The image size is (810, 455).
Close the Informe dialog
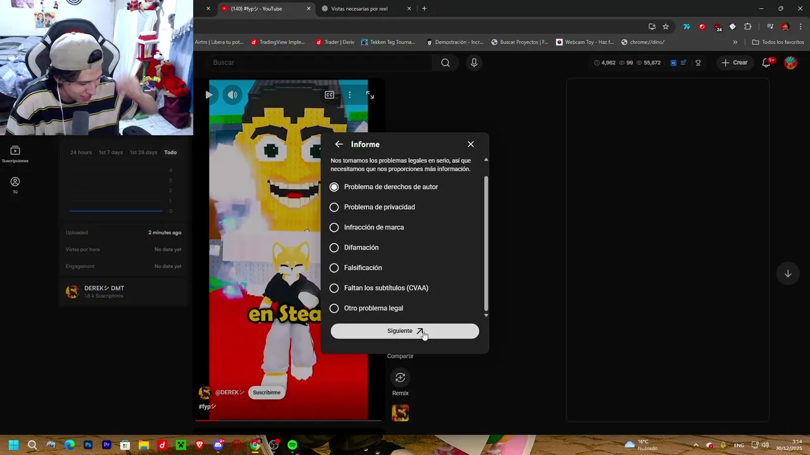(471, 144)
